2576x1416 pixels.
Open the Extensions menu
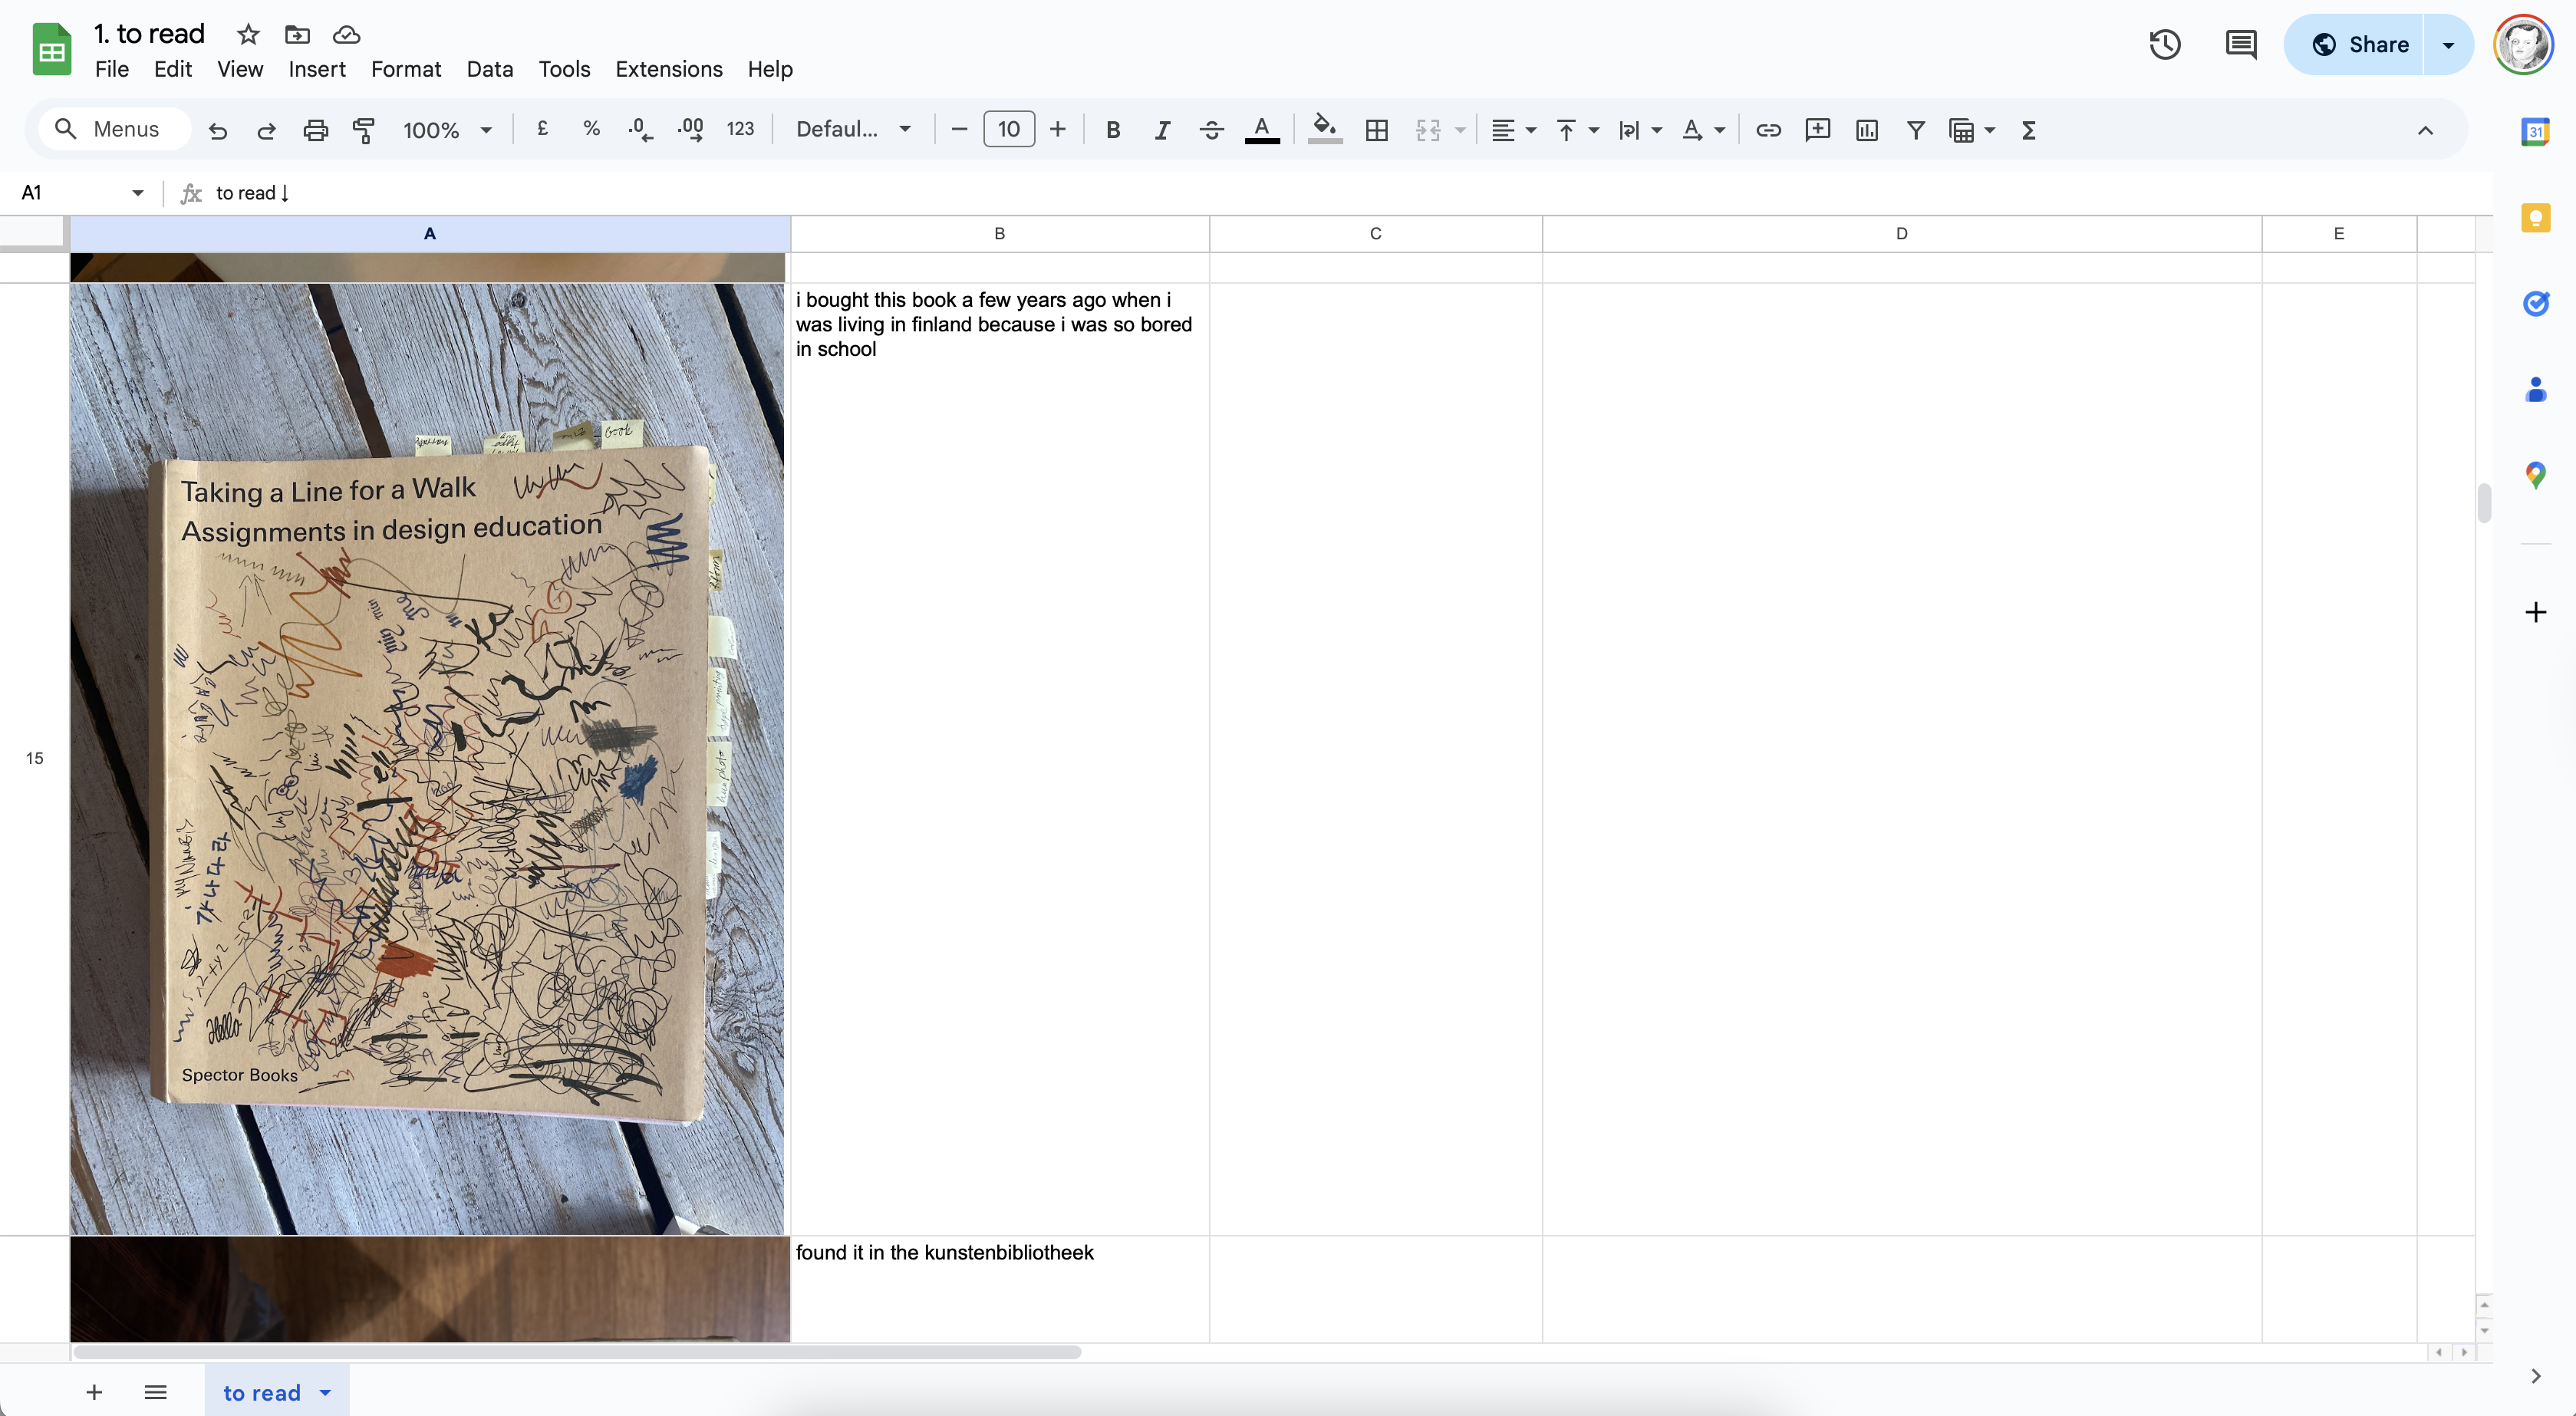coord(668,69)
